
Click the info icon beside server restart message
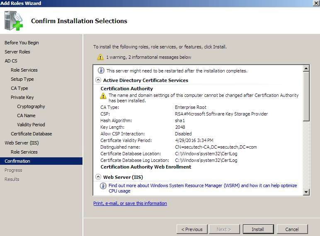[x=101, y=70]
